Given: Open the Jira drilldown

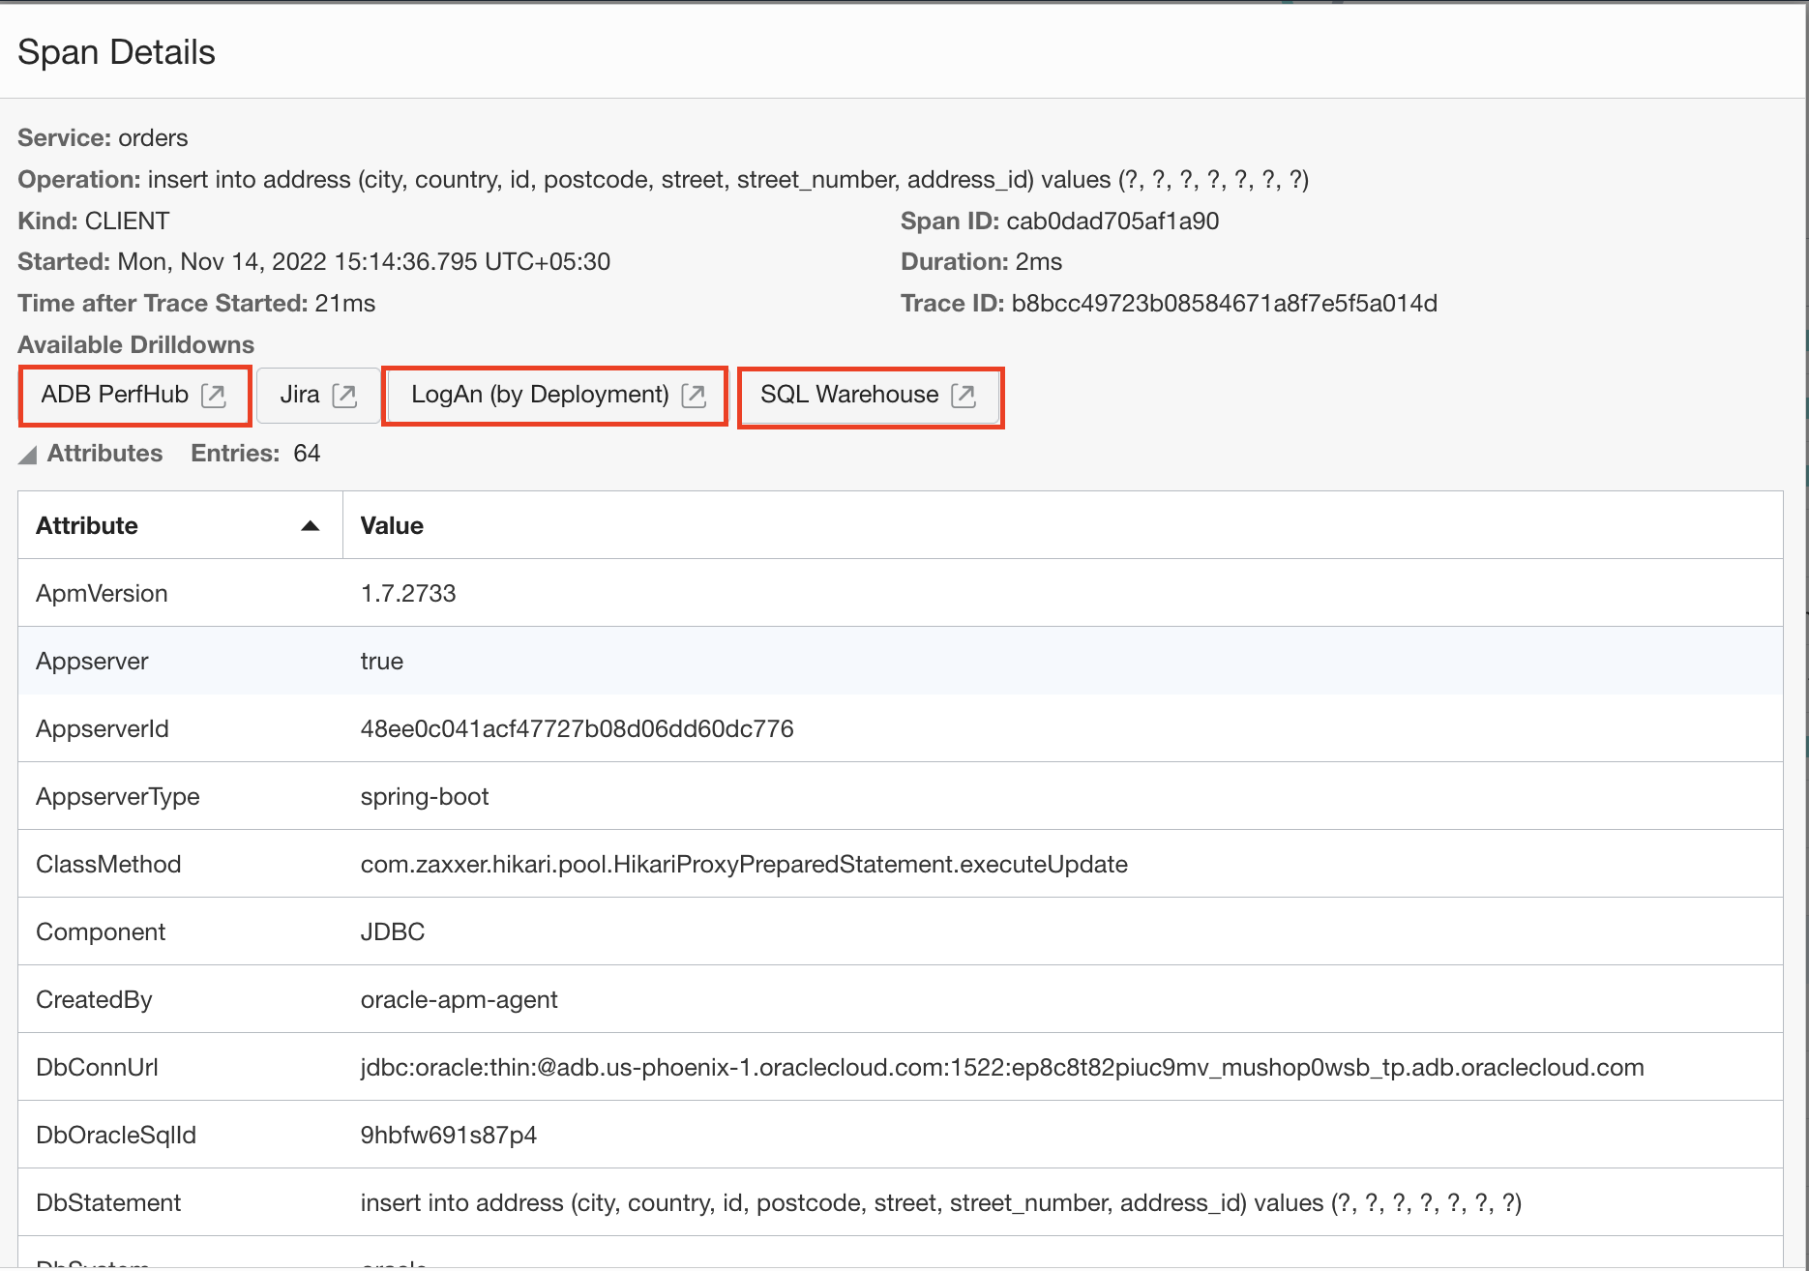Looking at the screenshot, I should pos(300,395).
